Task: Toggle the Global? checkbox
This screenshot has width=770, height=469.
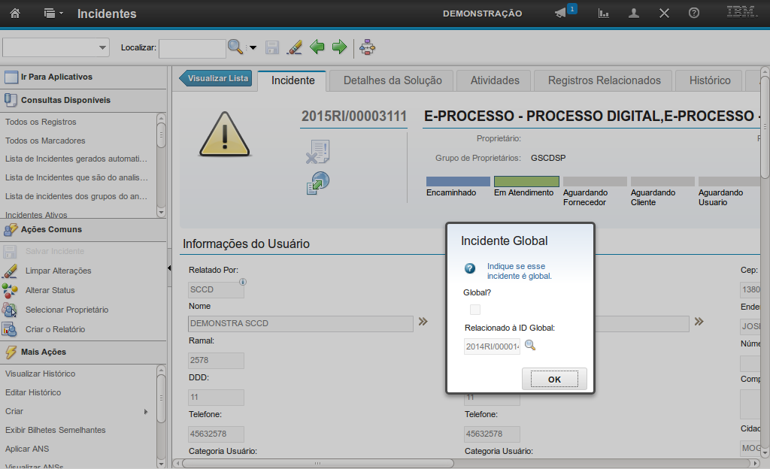Action: pos(474,310)
